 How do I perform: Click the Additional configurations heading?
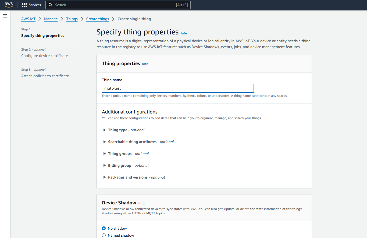130,112
